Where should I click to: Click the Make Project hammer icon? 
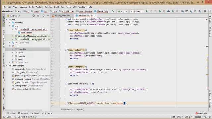point(113,11)
